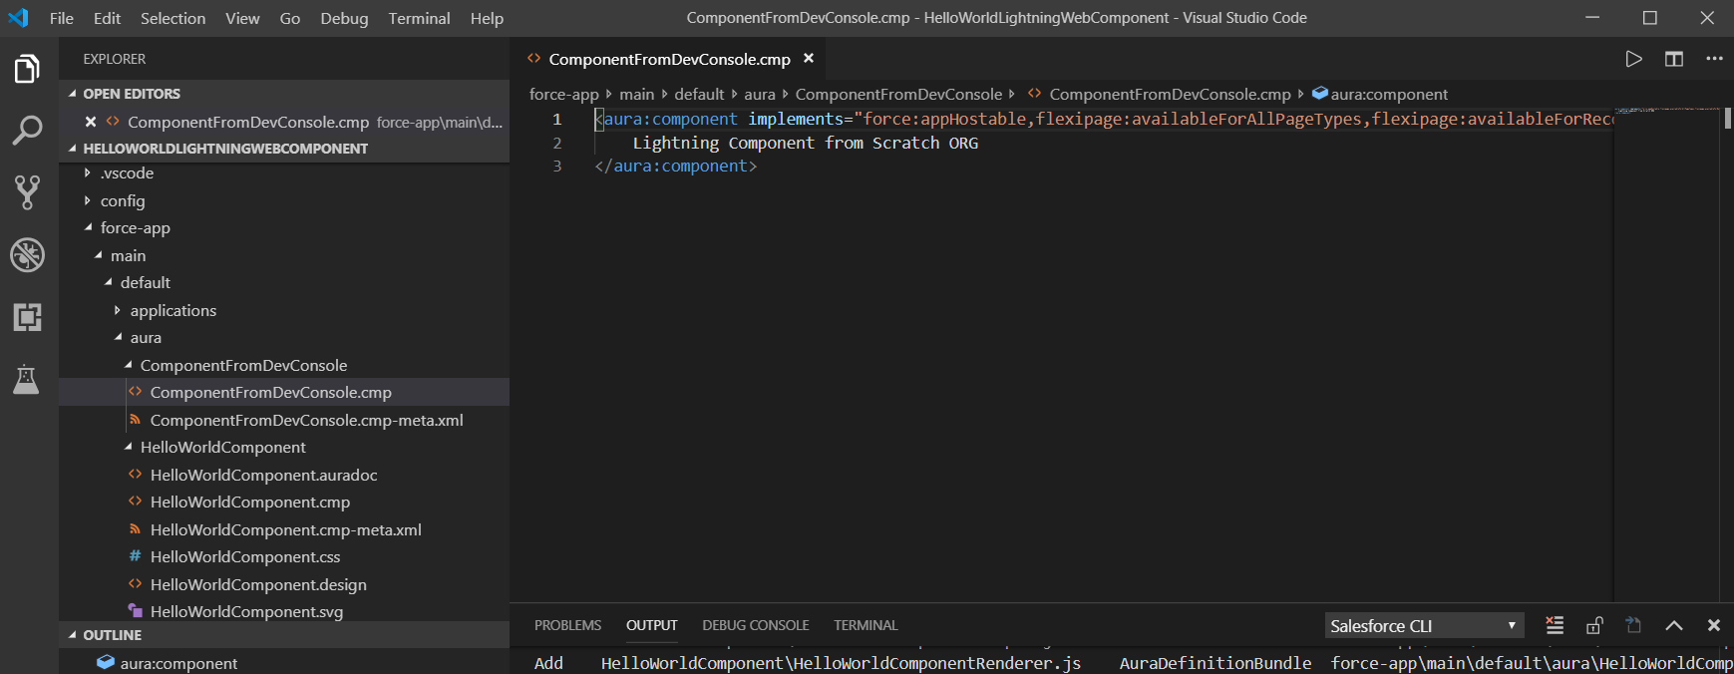Viewport: 1734px width, 674px height.
Task: Expand the config folder
Action: point(284,200)
